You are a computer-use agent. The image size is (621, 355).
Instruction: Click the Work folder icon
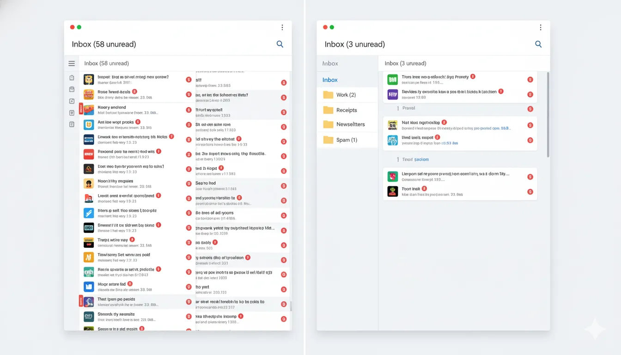(x=328, y=95)
